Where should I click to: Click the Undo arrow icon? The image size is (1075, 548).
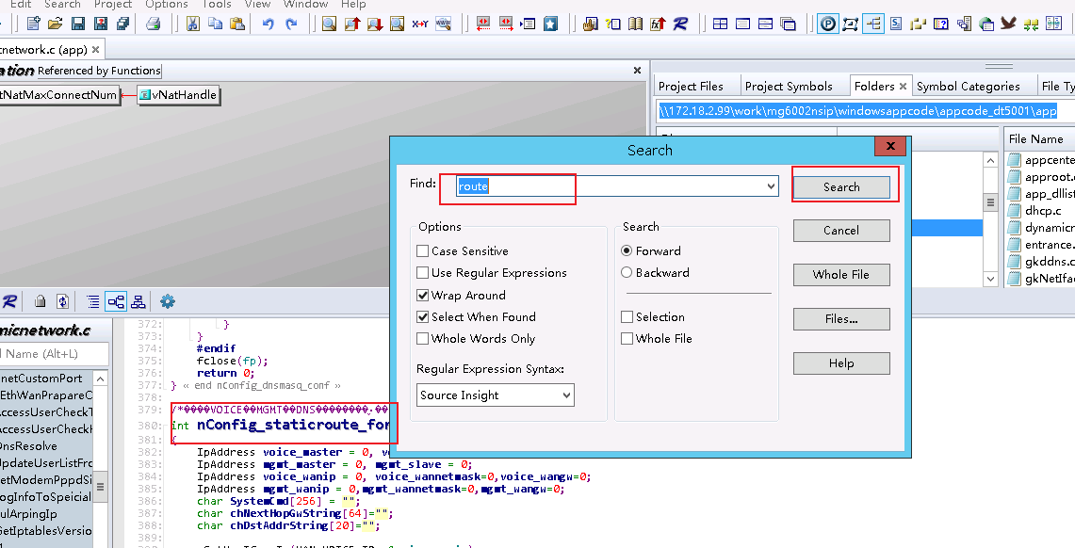(x=269, y=24)
